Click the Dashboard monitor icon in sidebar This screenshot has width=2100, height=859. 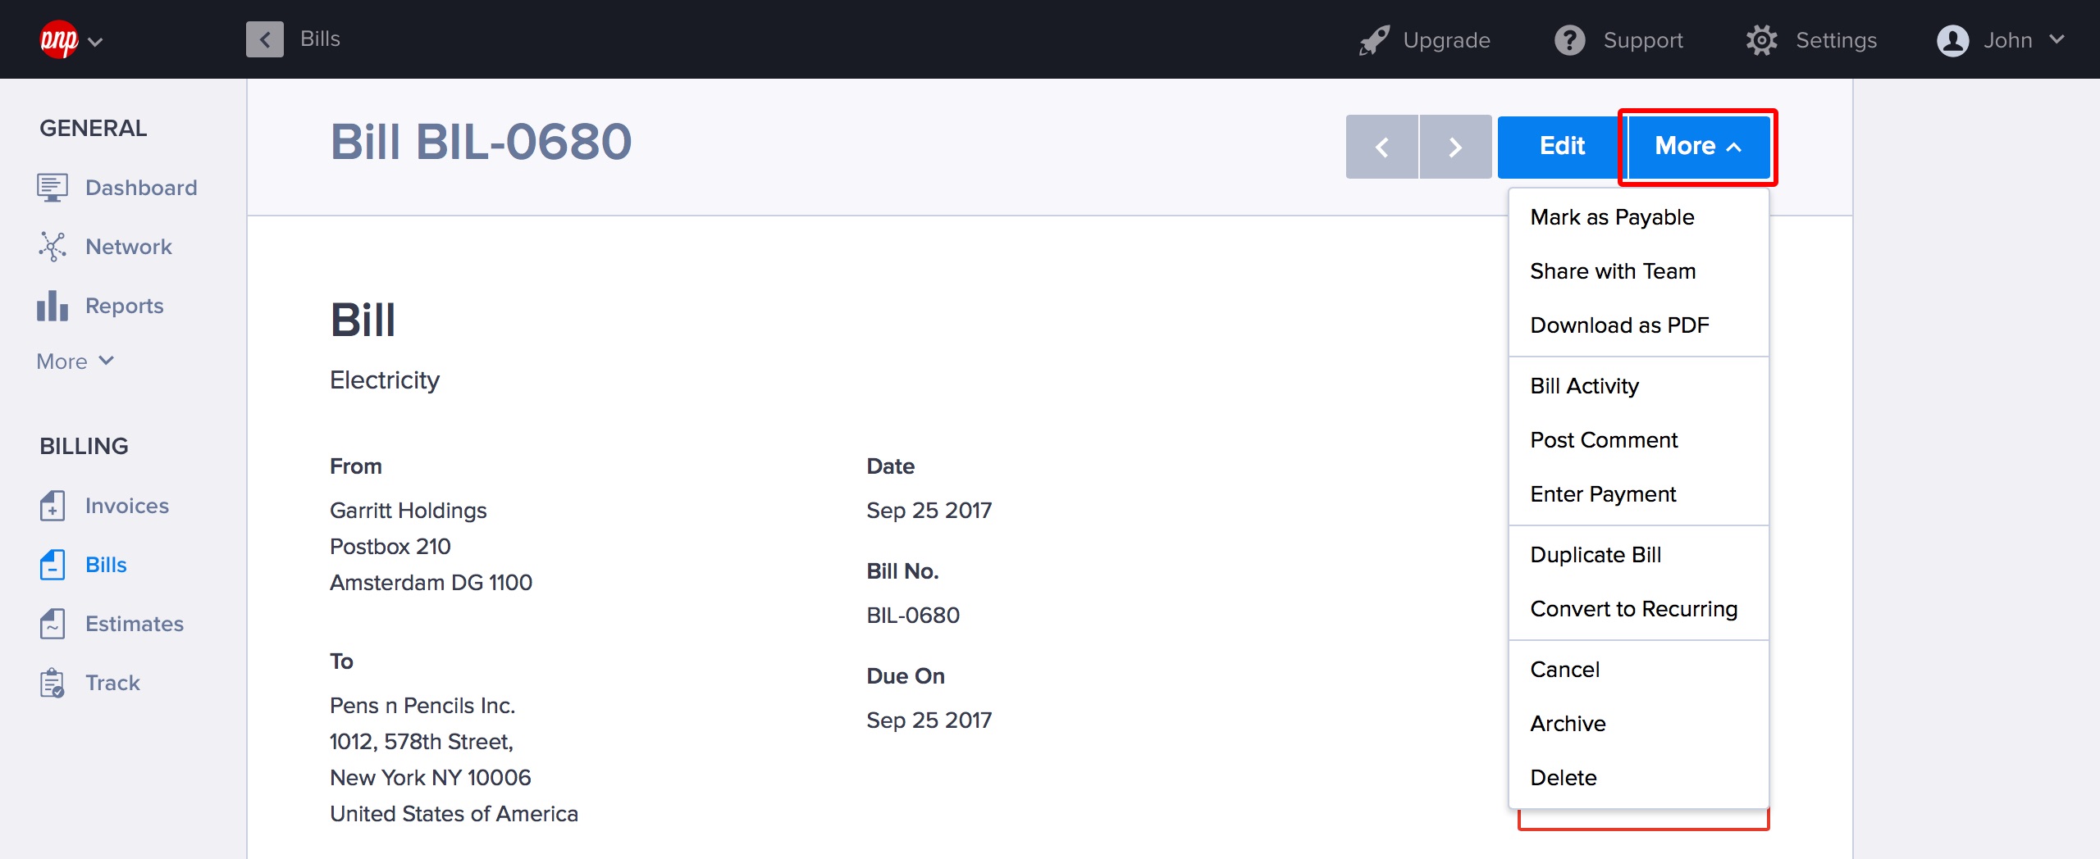coord(52,188)
